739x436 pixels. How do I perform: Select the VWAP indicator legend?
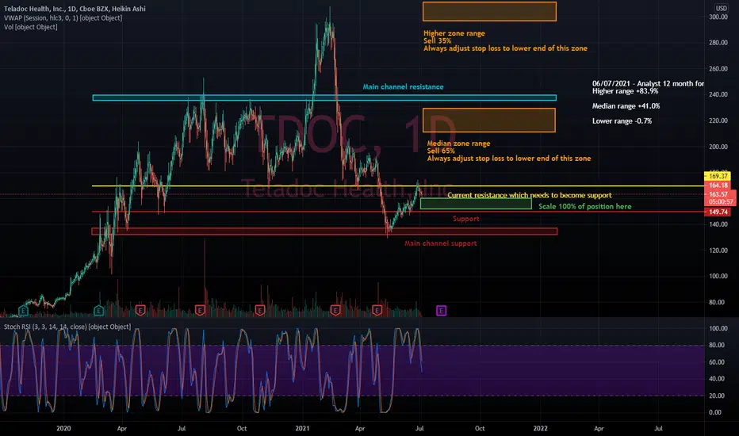pyautogui.click(x=63, y=18)
